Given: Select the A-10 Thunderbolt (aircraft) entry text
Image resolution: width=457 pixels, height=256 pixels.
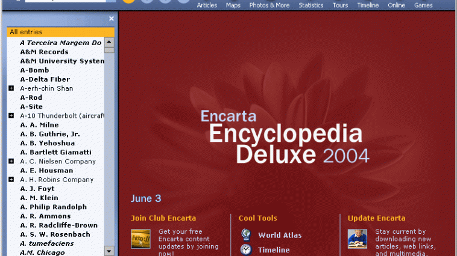Looking at the screenshot, I should pyautogui.click(x=62, y=115).
